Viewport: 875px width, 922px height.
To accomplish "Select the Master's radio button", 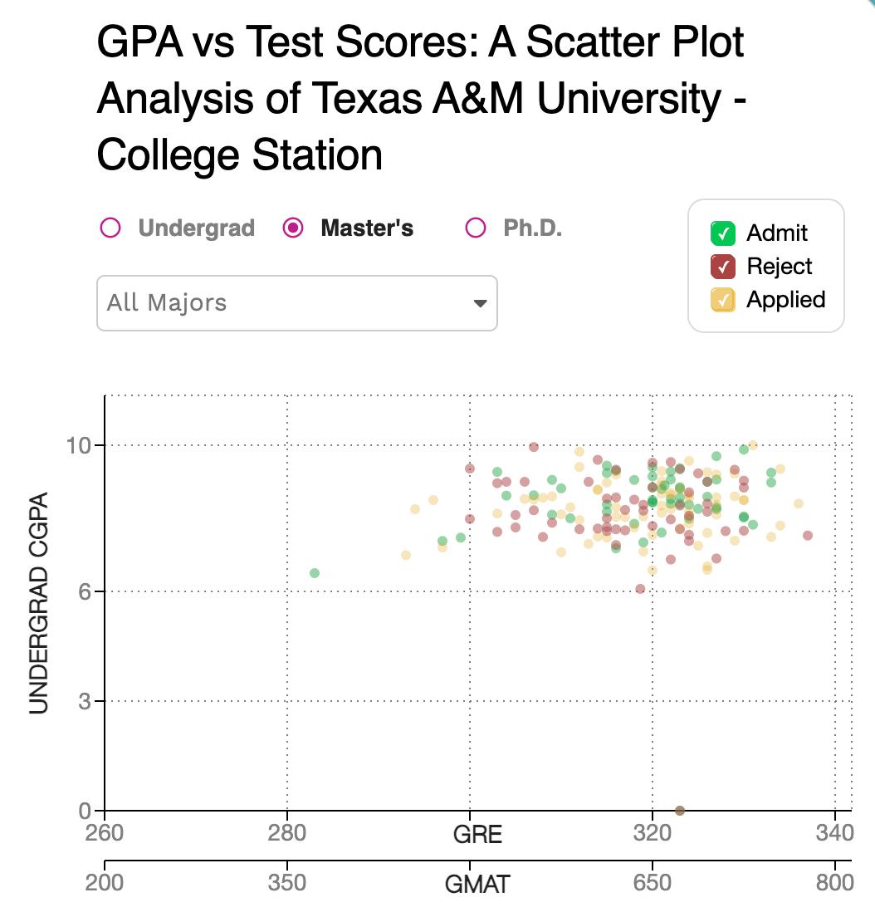I will [292, 228].
